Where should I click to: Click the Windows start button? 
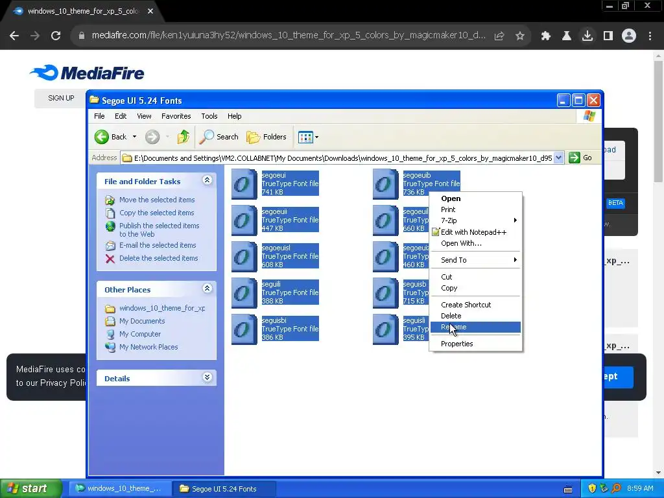click(31, 488)
